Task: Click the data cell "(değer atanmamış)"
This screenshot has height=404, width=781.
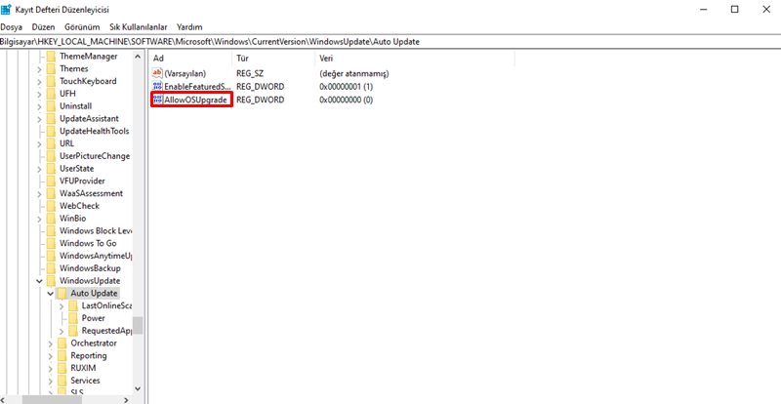Action: click(354, 74)
